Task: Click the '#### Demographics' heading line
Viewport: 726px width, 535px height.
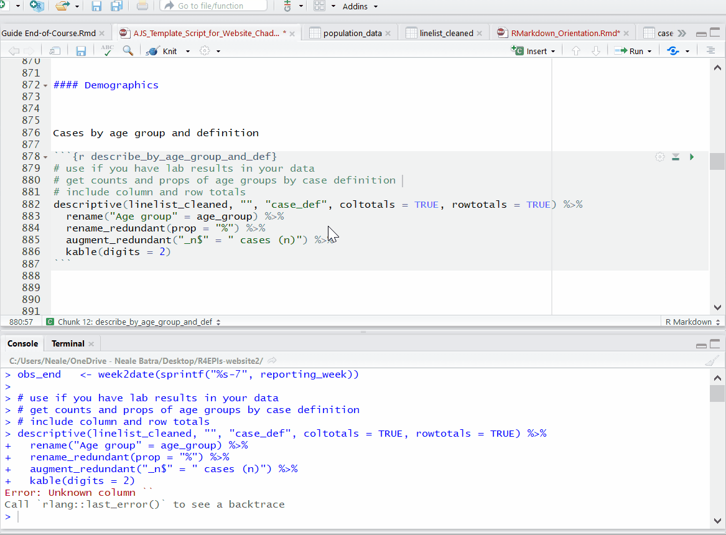Action: 106,85
